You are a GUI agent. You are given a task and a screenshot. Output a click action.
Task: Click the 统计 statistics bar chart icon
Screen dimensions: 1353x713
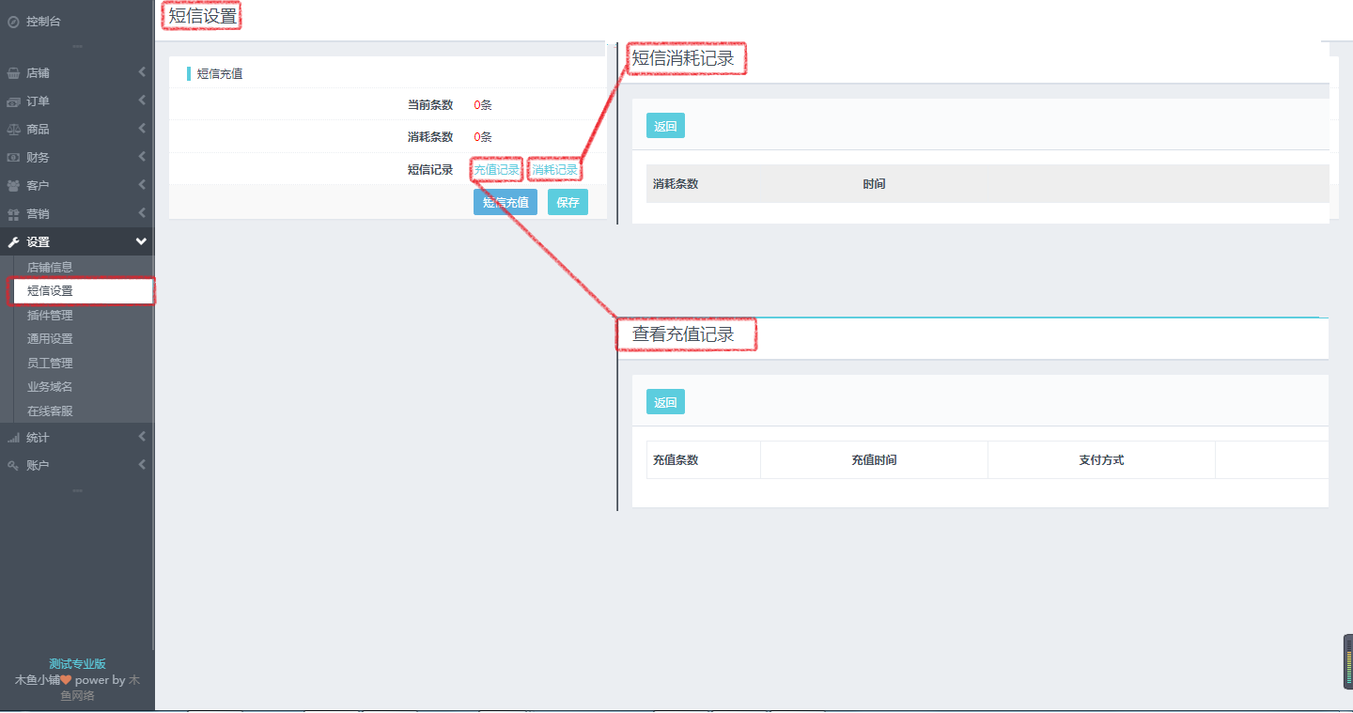coord(13,438)
